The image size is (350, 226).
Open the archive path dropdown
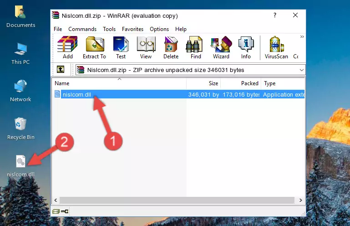(302, 70)
